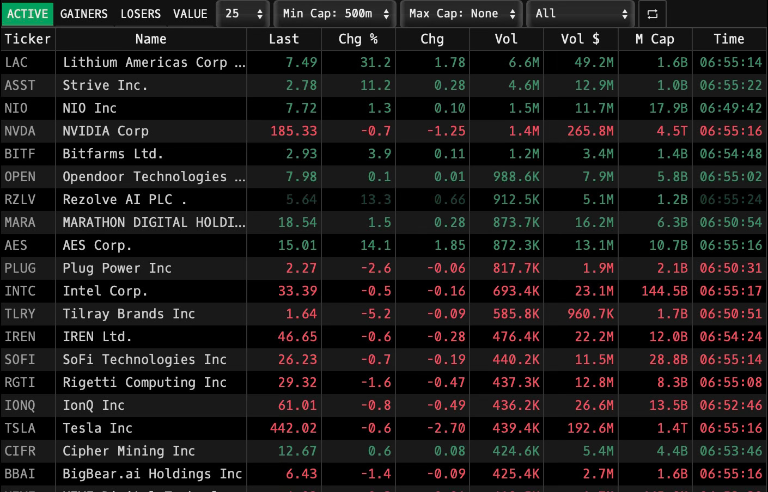Screen dimensions: 768x492
Task: Click the name MARATHON DIGITAL HOLDI…
Action: tap(154, 223)
